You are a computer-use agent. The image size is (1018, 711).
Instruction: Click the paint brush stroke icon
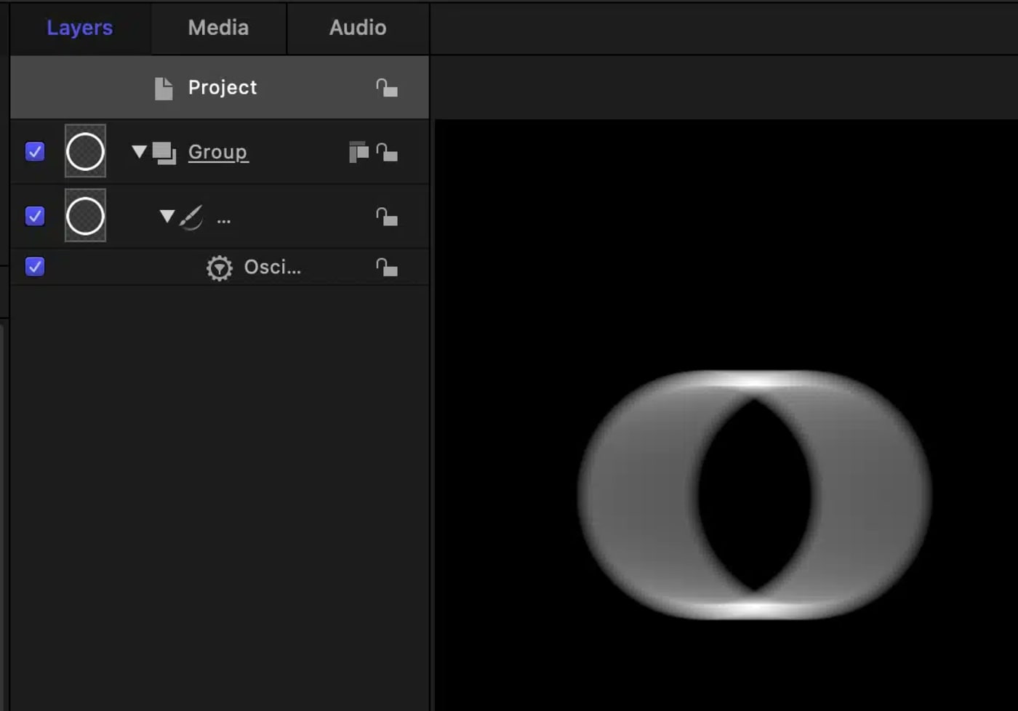[x=191, y=217]
